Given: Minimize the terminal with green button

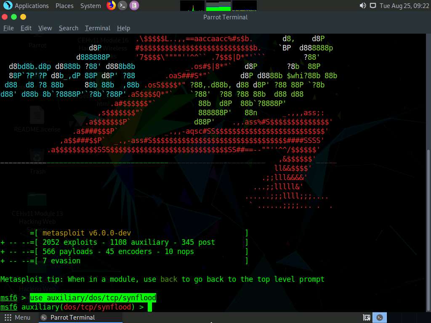Looking at the screenshot, I should coord(14,17).
